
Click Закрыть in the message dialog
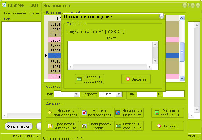(x=136, y=79)
